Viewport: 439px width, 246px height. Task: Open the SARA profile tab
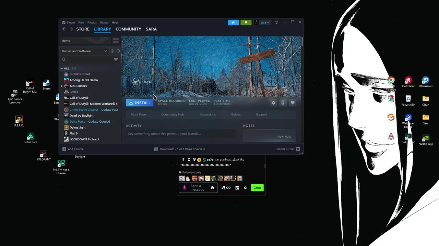coord(151,29)
